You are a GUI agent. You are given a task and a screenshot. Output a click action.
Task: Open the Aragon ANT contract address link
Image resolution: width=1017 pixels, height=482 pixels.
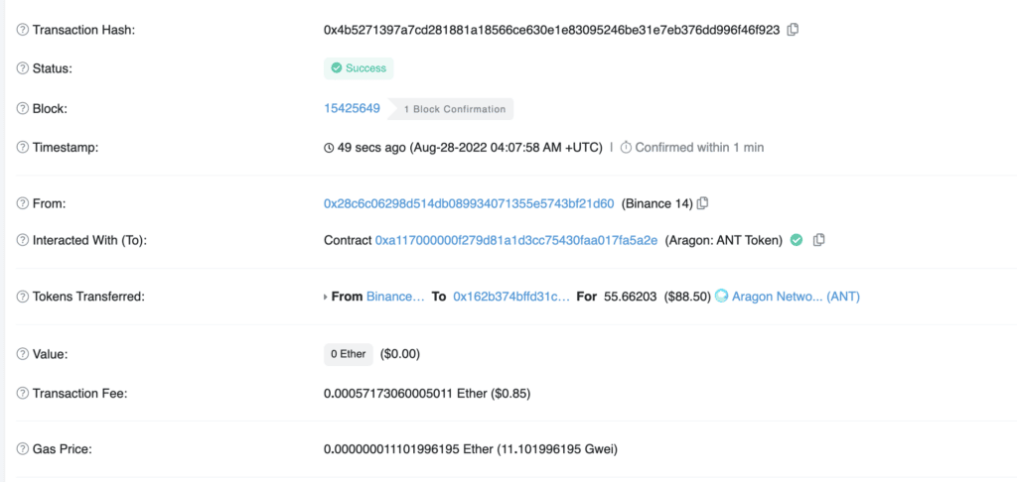[516, 240]
